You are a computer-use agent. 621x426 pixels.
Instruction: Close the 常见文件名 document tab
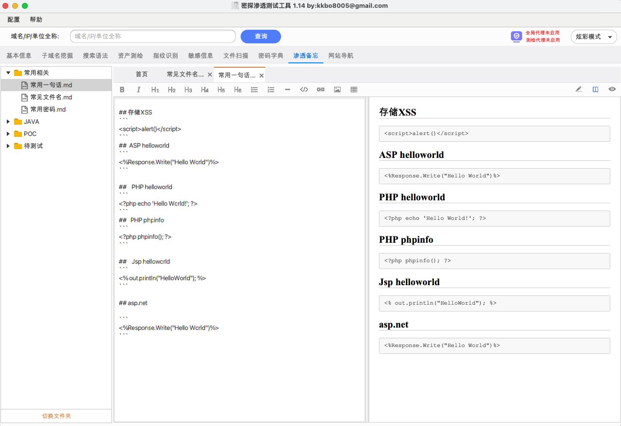pyautogui.click(x=210, y=75)
